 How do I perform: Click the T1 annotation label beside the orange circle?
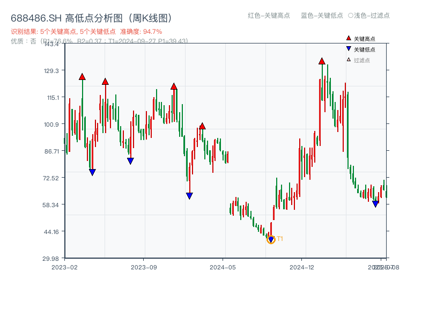(279, 239)
